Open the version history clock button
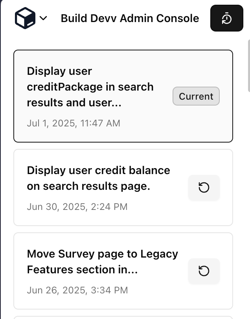 pyautogui.click(x=226, y=18)
